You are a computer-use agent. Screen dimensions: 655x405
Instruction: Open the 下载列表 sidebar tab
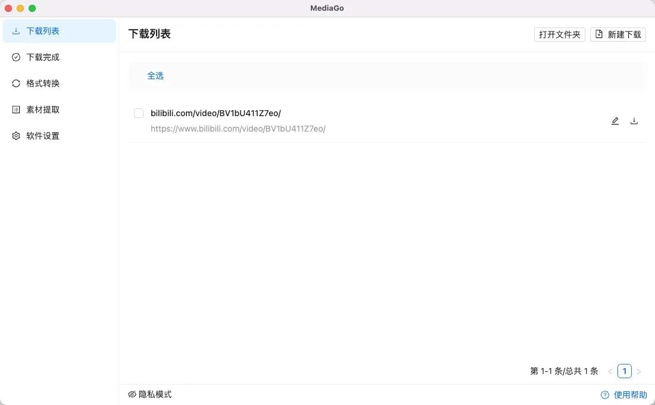(59, 31)
